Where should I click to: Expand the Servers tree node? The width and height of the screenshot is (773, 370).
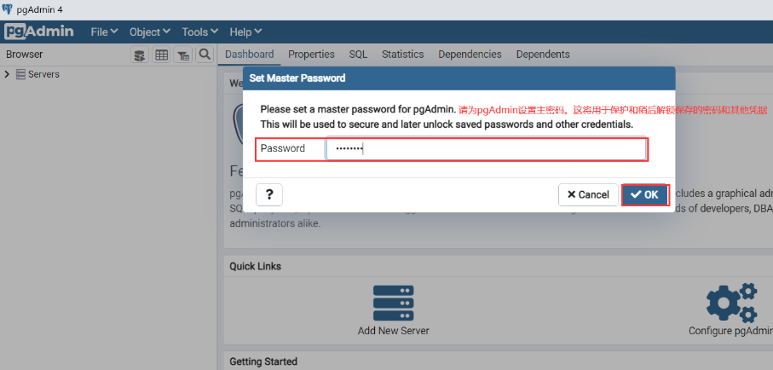point(8,75)
